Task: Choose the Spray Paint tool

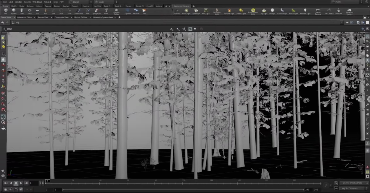Action: (97, 11)
